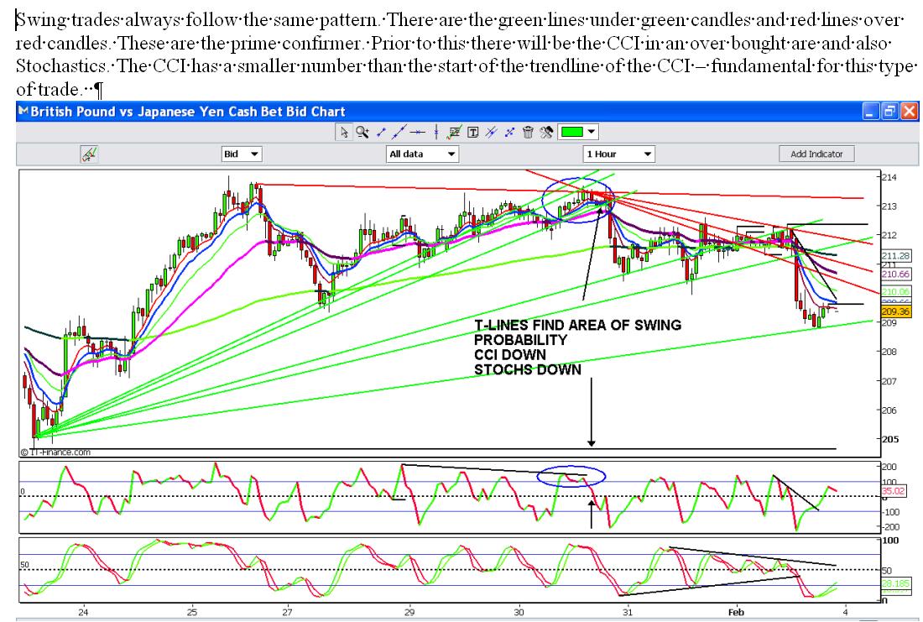The height and width of the screenshot is (622, 923).
Task: Open the Bid price type dropdown
Action: (x=242, y=154)
